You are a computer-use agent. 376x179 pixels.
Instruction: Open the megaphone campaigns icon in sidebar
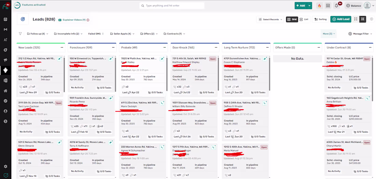click(5, 60)
